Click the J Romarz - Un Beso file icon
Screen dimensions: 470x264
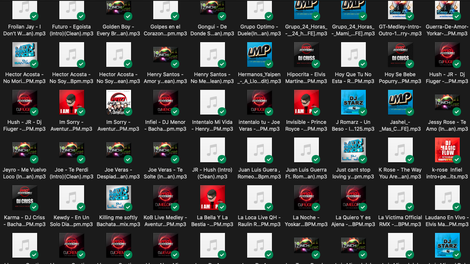point(353,103)
